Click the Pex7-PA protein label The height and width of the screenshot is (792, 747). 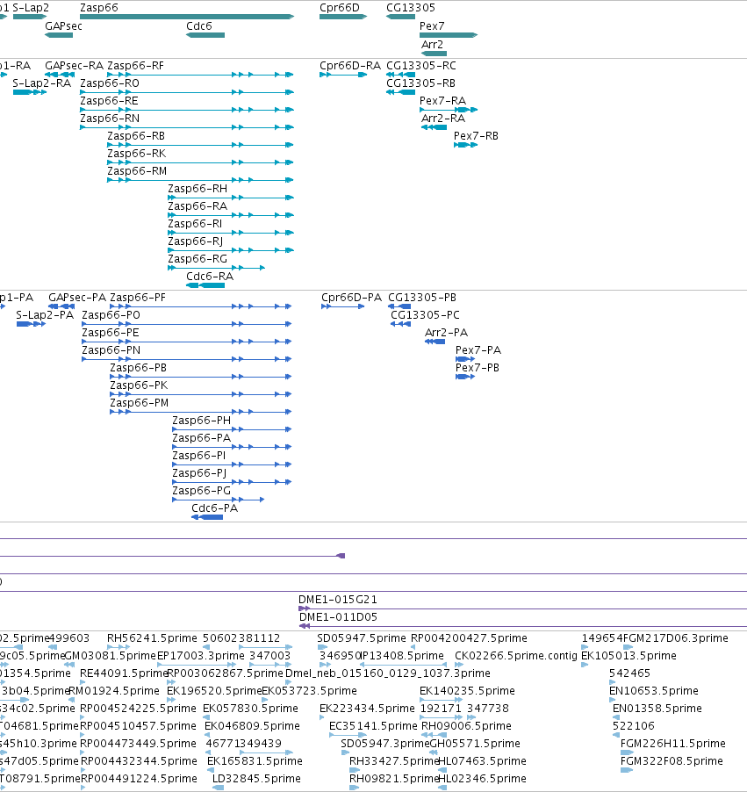[x=478, y=350]
